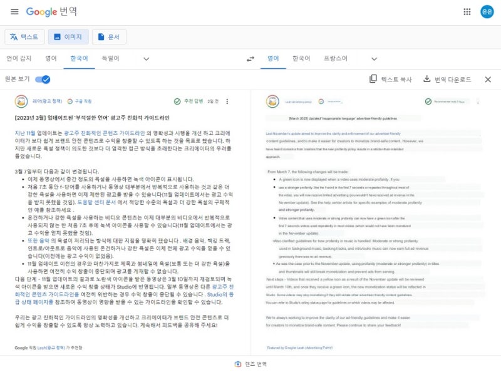Viewport: 501px width, 372px height.
Task: Click the 지난 11월 link
Action: click(25, 133)
